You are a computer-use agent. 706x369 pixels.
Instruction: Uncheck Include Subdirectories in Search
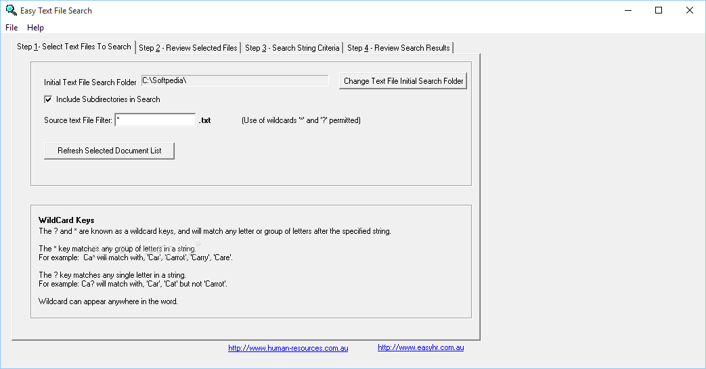tap(48, 99)
